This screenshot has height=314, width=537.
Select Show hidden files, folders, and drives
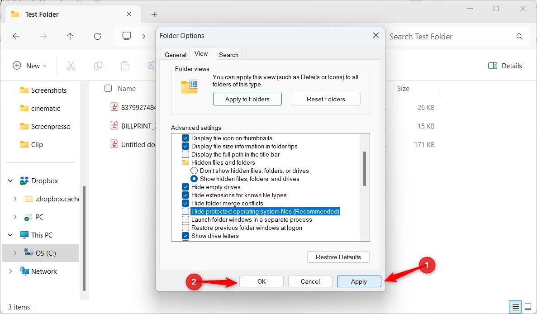tap(194, 179)
